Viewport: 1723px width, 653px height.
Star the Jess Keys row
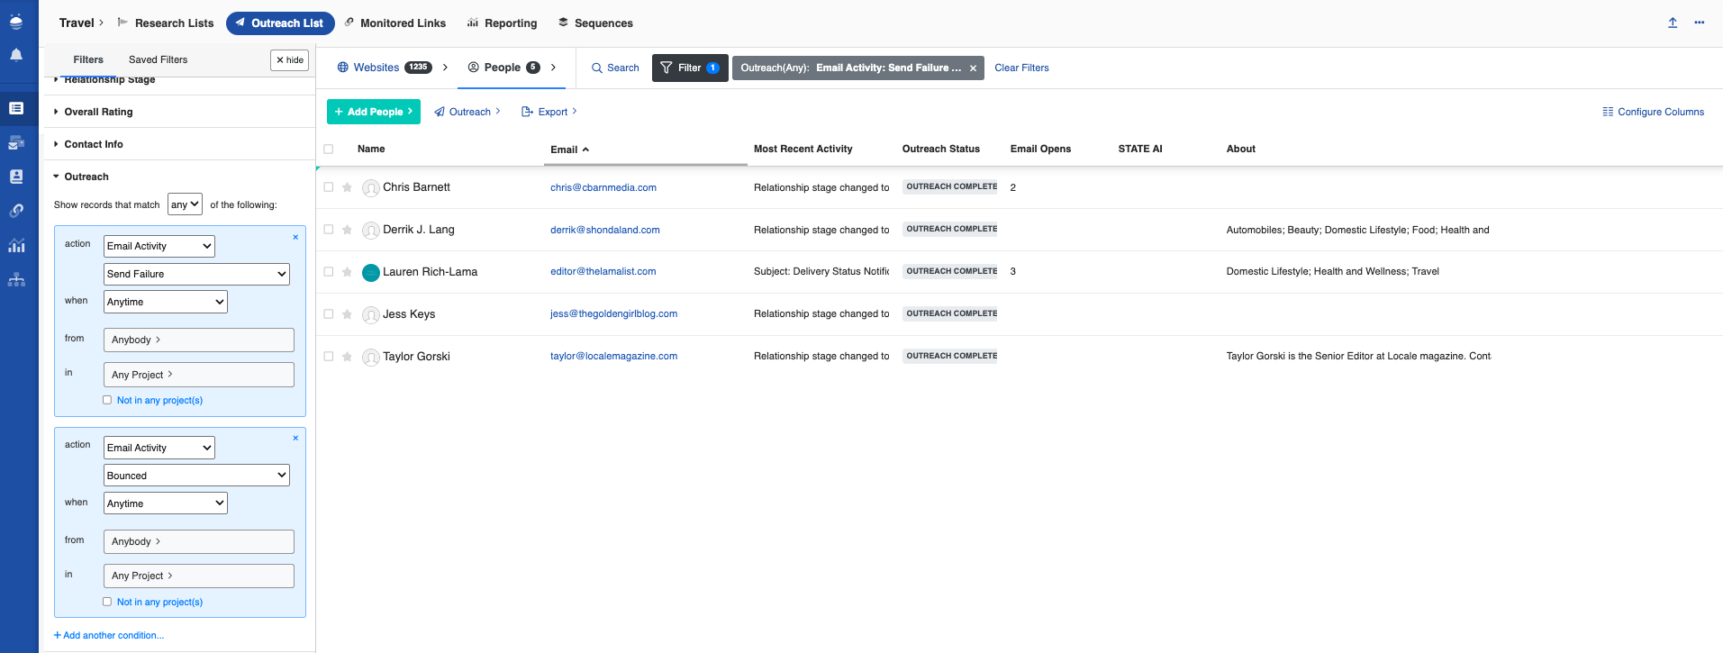tap(347, 314)
